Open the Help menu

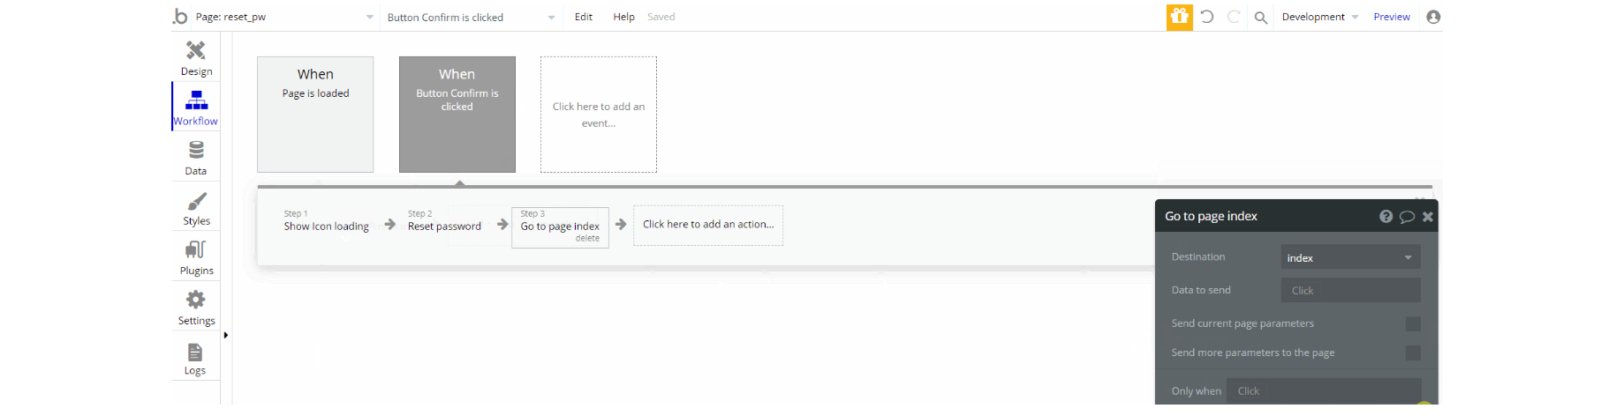pyautogui.click(x=623, y=17)
